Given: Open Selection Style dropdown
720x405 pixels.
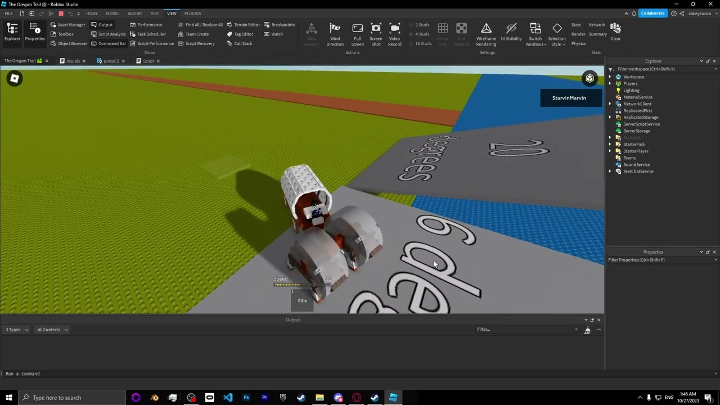Looking at the screenshot, I should coord(557,34).
